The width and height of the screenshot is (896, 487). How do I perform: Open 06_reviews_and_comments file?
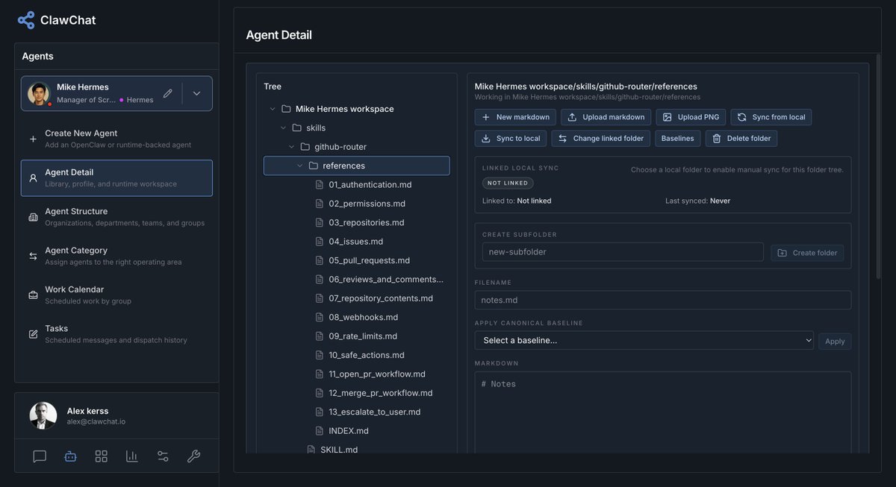point(379,280)
